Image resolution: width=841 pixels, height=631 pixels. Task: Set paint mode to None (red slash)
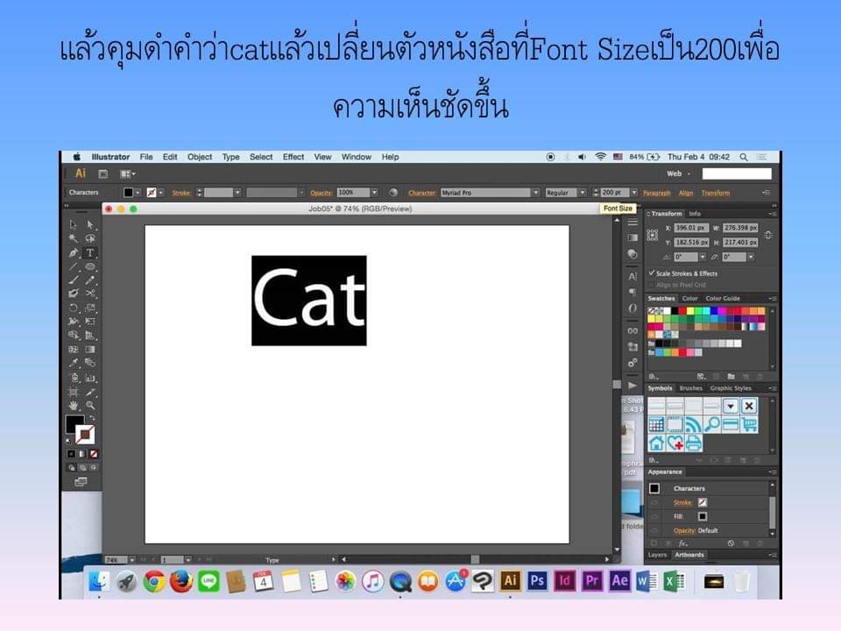[94, 454]
